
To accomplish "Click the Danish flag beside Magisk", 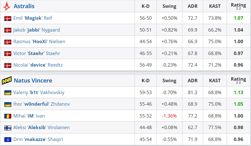I will pos(8,18).
